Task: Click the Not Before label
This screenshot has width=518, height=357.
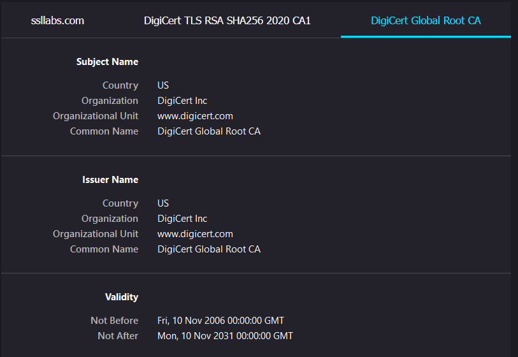Action: 115,320
